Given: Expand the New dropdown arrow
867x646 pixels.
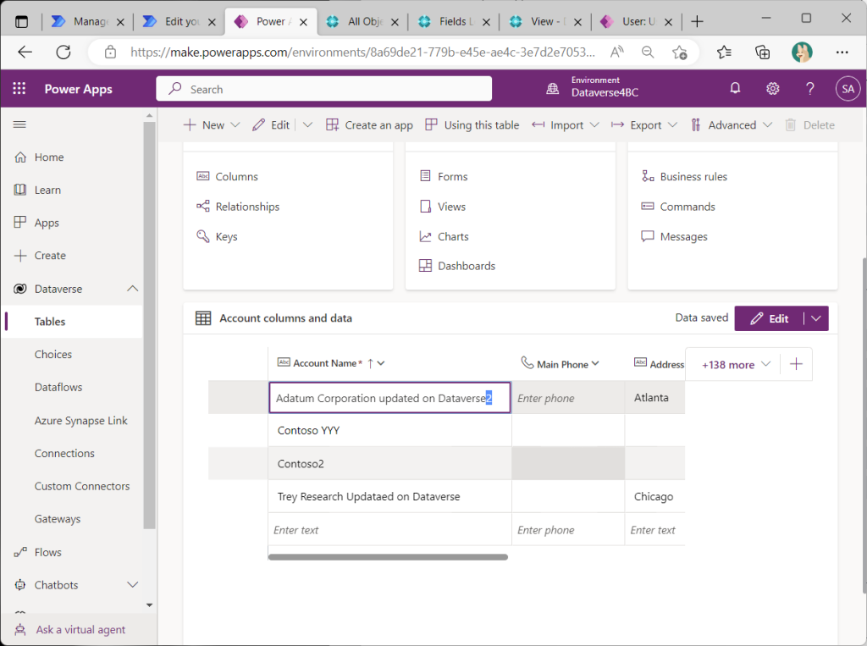Looking at the screenshot, I should [235, 125].
